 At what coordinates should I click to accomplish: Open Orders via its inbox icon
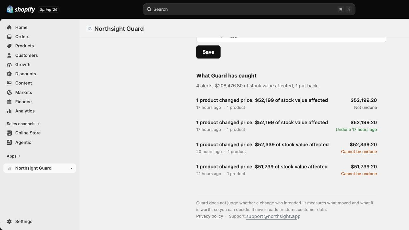(x=9, y=37)
